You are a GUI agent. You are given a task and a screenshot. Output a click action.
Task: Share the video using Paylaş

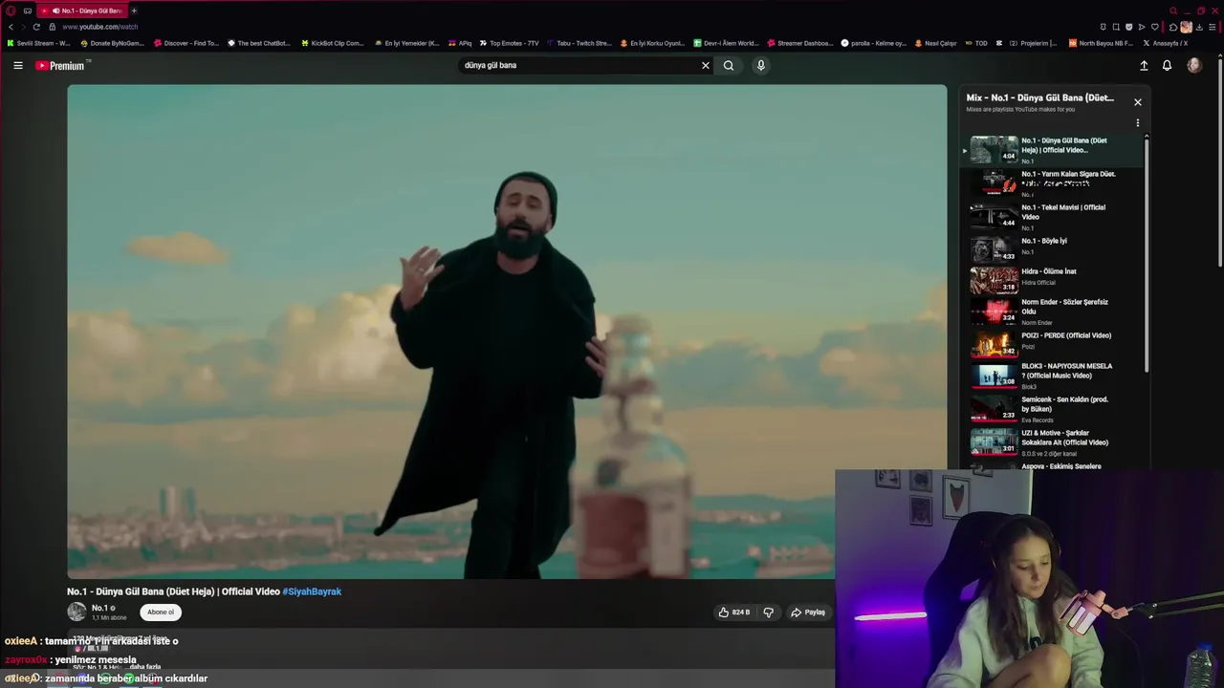coord(808,613)
